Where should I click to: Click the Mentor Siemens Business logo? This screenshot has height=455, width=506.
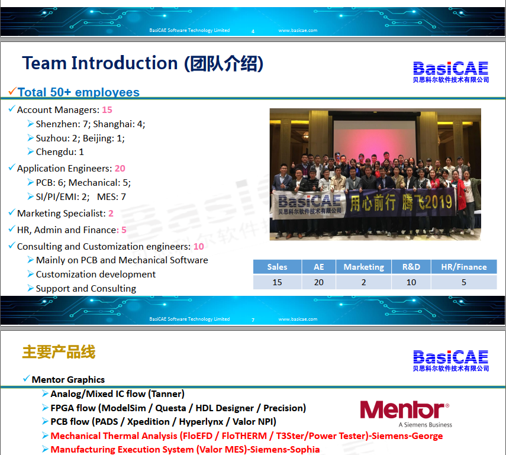405,414
